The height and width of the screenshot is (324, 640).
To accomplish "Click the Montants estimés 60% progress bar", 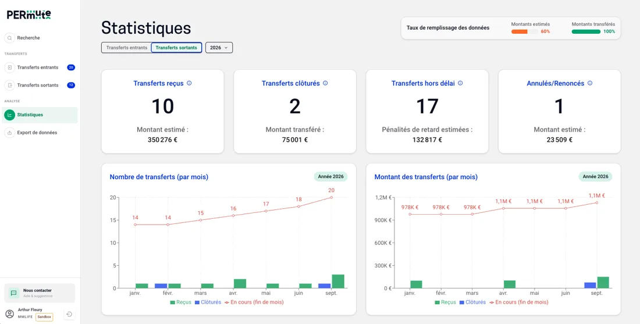I will point(524,31).
